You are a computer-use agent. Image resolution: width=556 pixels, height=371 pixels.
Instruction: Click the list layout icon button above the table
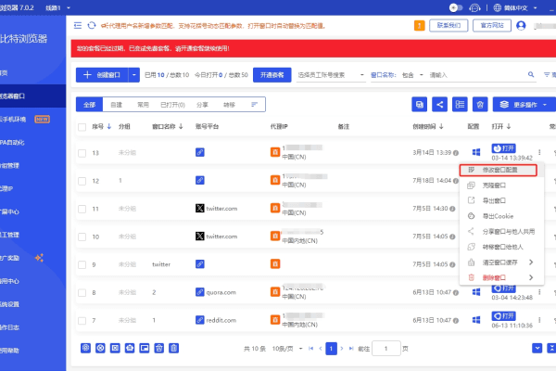coord(460,105)
